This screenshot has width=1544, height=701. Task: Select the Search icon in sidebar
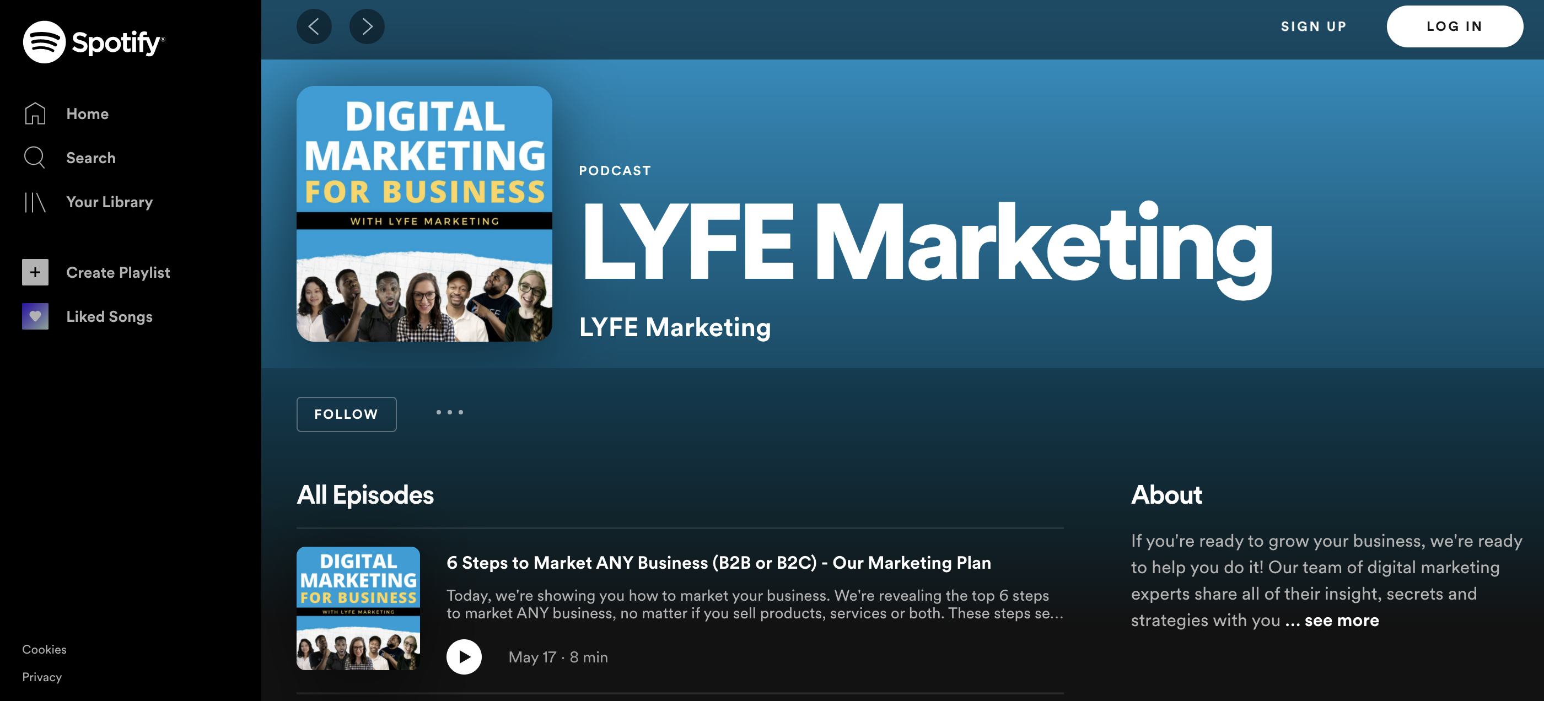pyautogui.click(x=35, y=158)
